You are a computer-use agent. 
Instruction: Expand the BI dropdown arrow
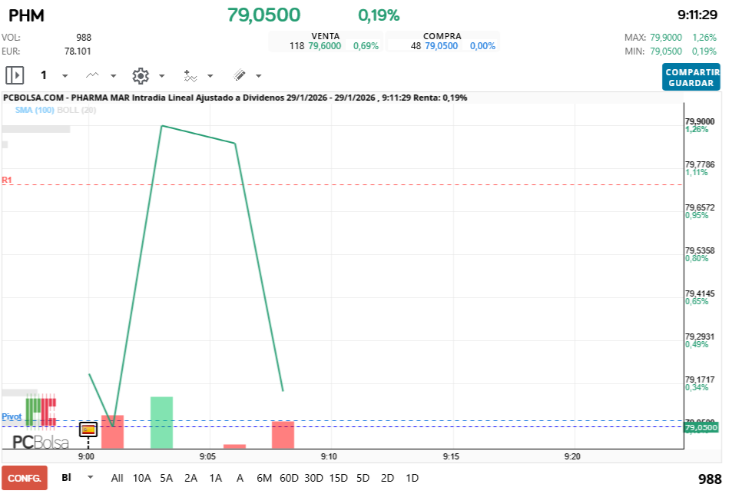(x=91, y=477)
